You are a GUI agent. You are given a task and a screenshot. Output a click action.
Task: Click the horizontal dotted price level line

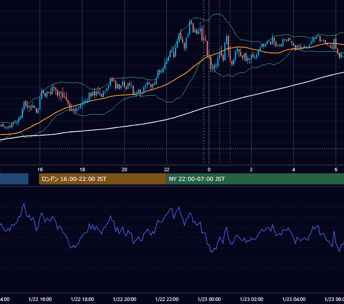pos(172,148)
